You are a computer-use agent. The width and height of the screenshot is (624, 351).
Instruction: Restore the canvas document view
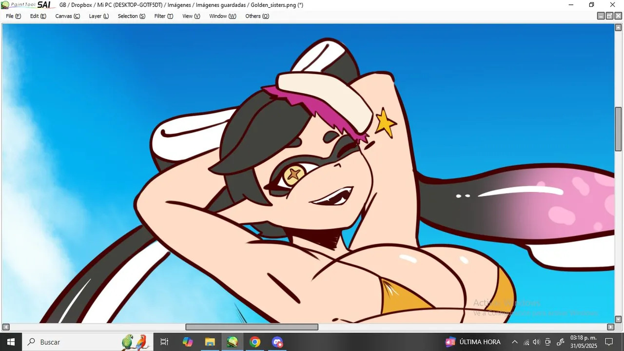[609, 16]
